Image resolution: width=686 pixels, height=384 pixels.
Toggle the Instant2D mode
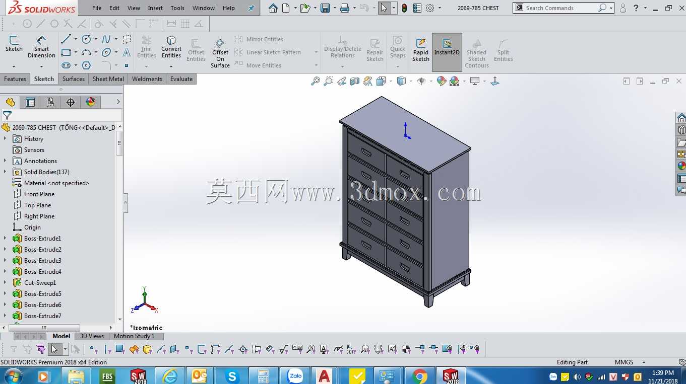click(447, 52)
